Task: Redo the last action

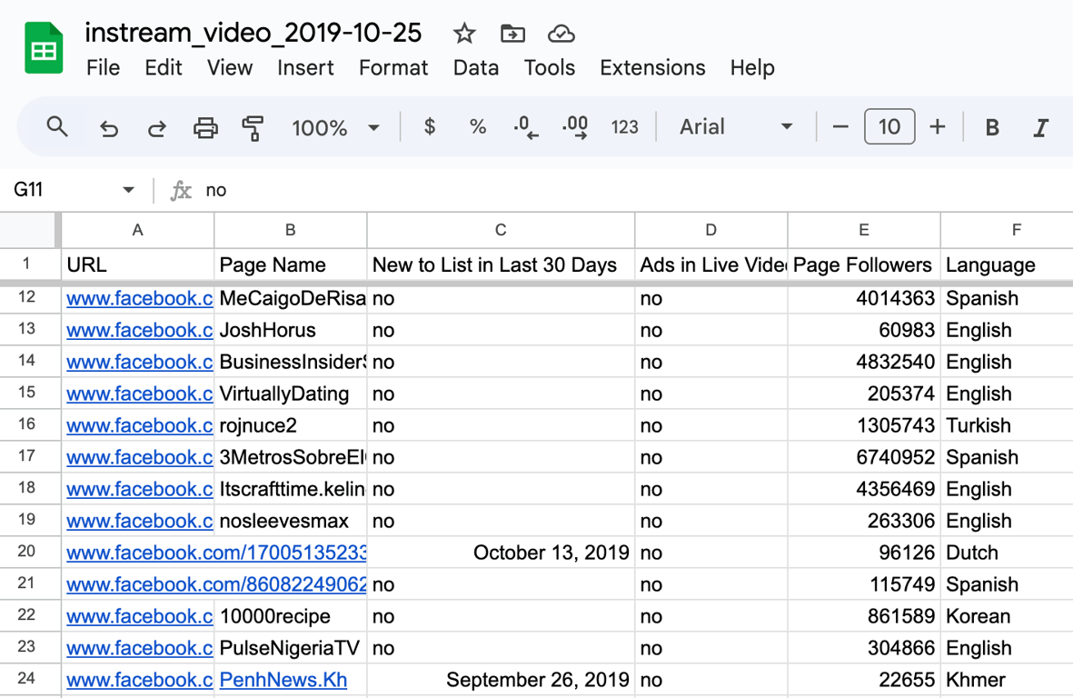Action: 156,127
